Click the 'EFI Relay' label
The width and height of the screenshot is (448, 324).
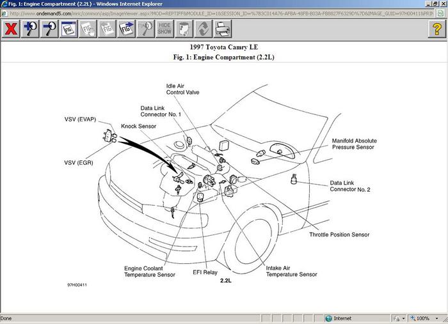pyautogui.click(x=205, y=272)
